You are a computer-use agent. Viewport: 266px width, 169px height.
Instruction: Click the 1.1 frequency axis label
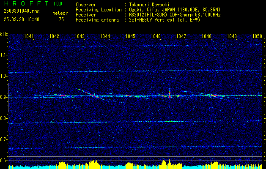pyautogui.click(x=3, y=55)
